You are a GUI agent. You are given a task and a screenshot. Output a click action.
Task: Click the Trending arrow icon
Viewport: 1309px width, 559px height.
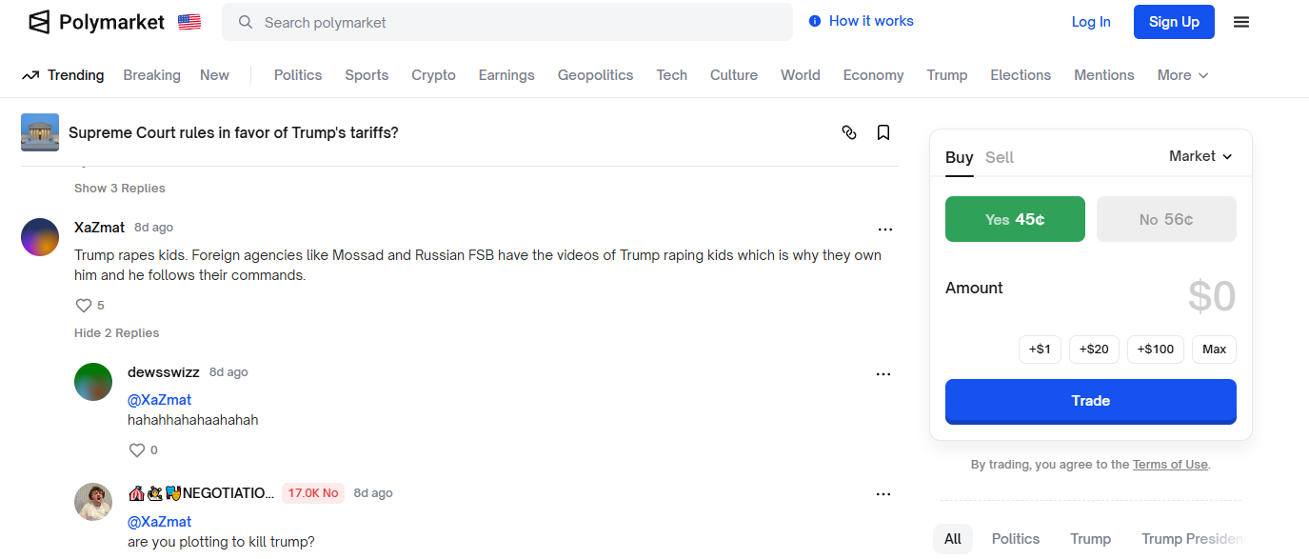click(30, 75)
